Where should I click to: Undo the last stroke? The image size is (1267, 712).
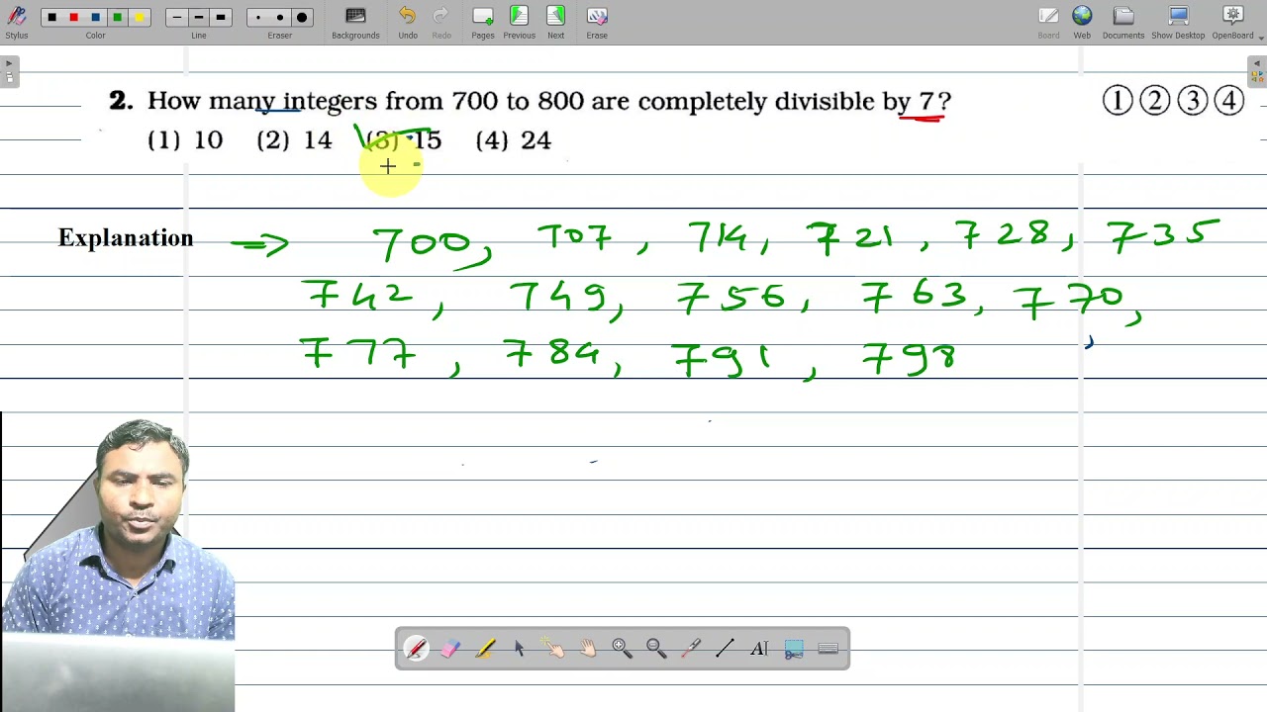click(408, 22)
